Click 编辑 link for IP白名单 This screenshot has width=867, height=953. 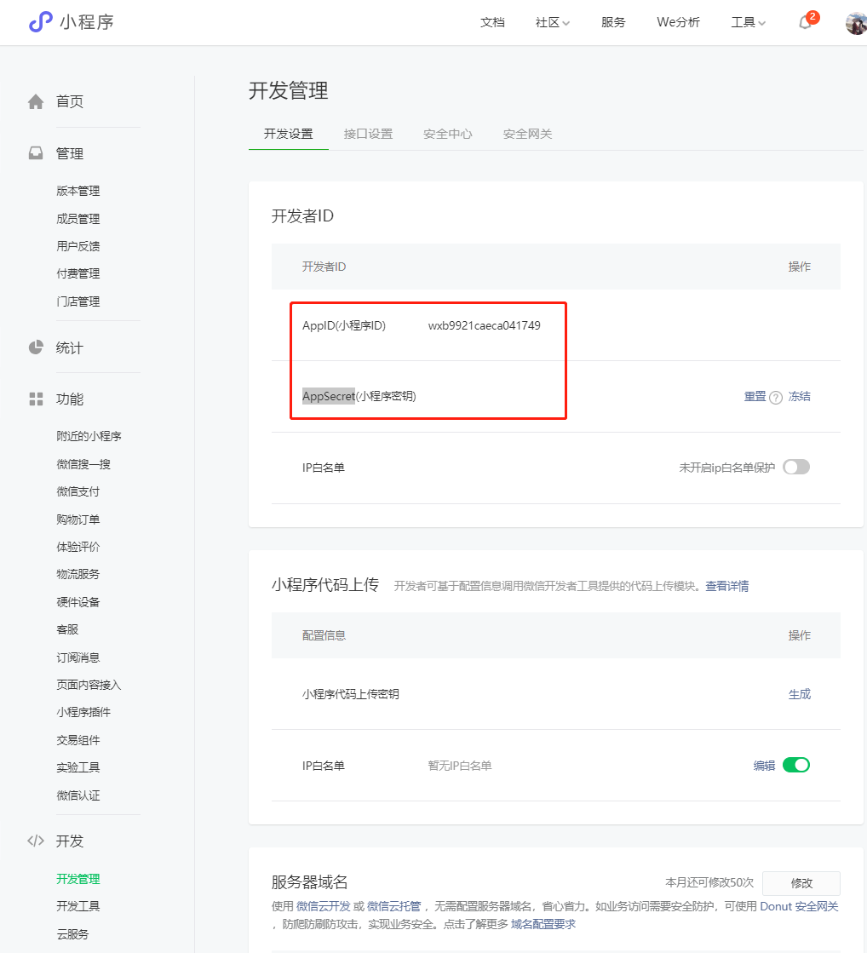coord(764,765)
